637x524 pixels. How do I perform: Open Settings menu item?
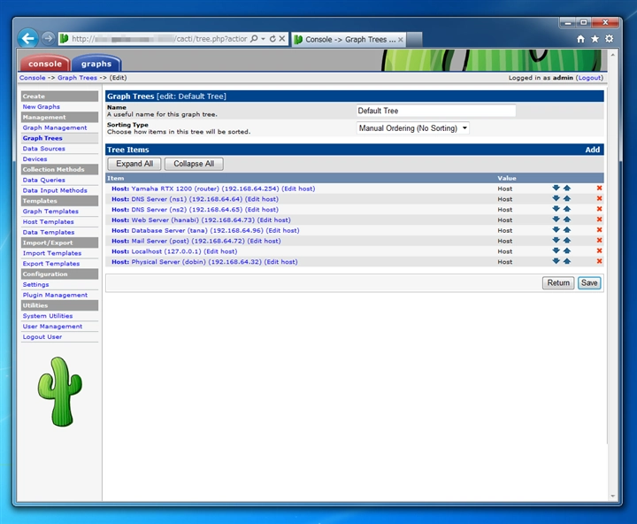coord(35,284)
